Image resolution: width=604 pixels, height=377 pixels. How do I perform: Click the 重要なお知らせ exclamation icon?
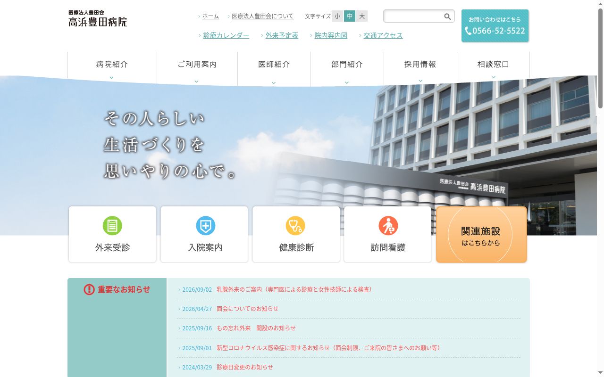click(89, 289)
